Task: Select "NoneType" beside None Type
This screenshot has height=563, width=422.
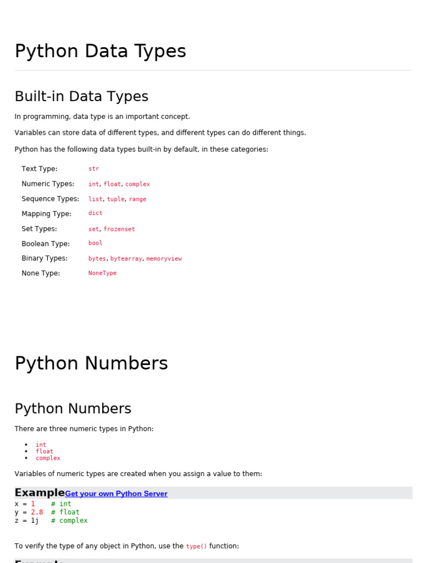Action: point(102,273)
